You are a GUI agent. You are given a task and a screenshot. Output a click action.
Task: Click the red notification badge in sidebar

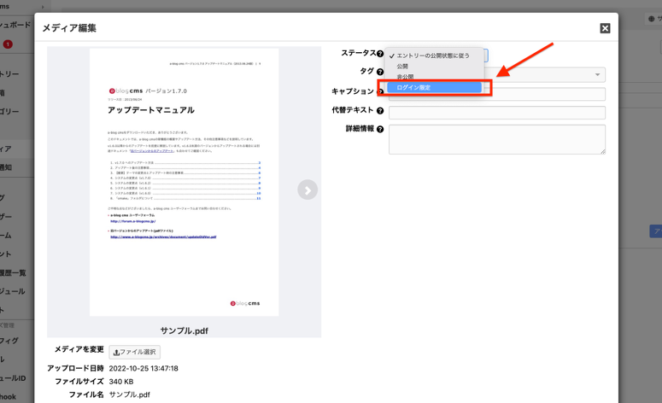coord(8,44)
